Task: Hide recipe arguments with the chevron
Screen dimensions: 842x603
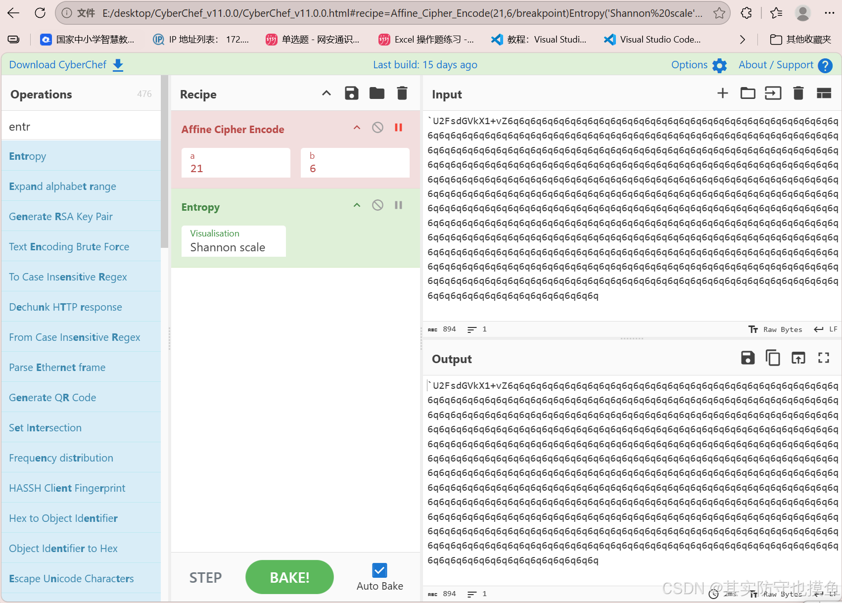Action: click(327, 93)
